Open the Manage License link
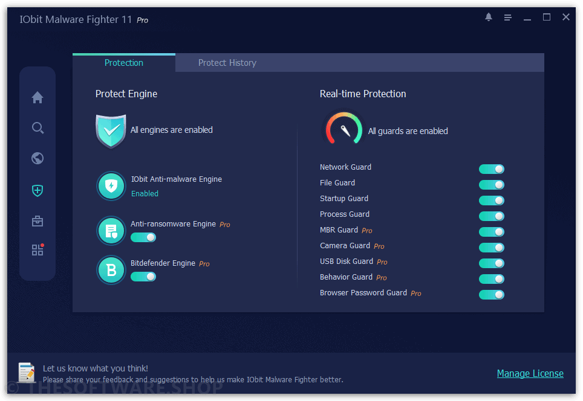 (x=530, y=374)
